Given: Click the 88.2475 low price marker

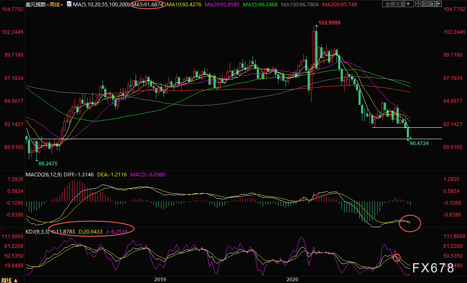Looking at the screenshot, I should (x=48, y=163).
